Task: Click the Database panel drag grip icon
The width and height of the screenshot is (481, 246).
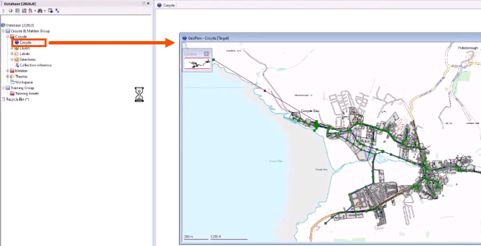Action: [1, 4]
